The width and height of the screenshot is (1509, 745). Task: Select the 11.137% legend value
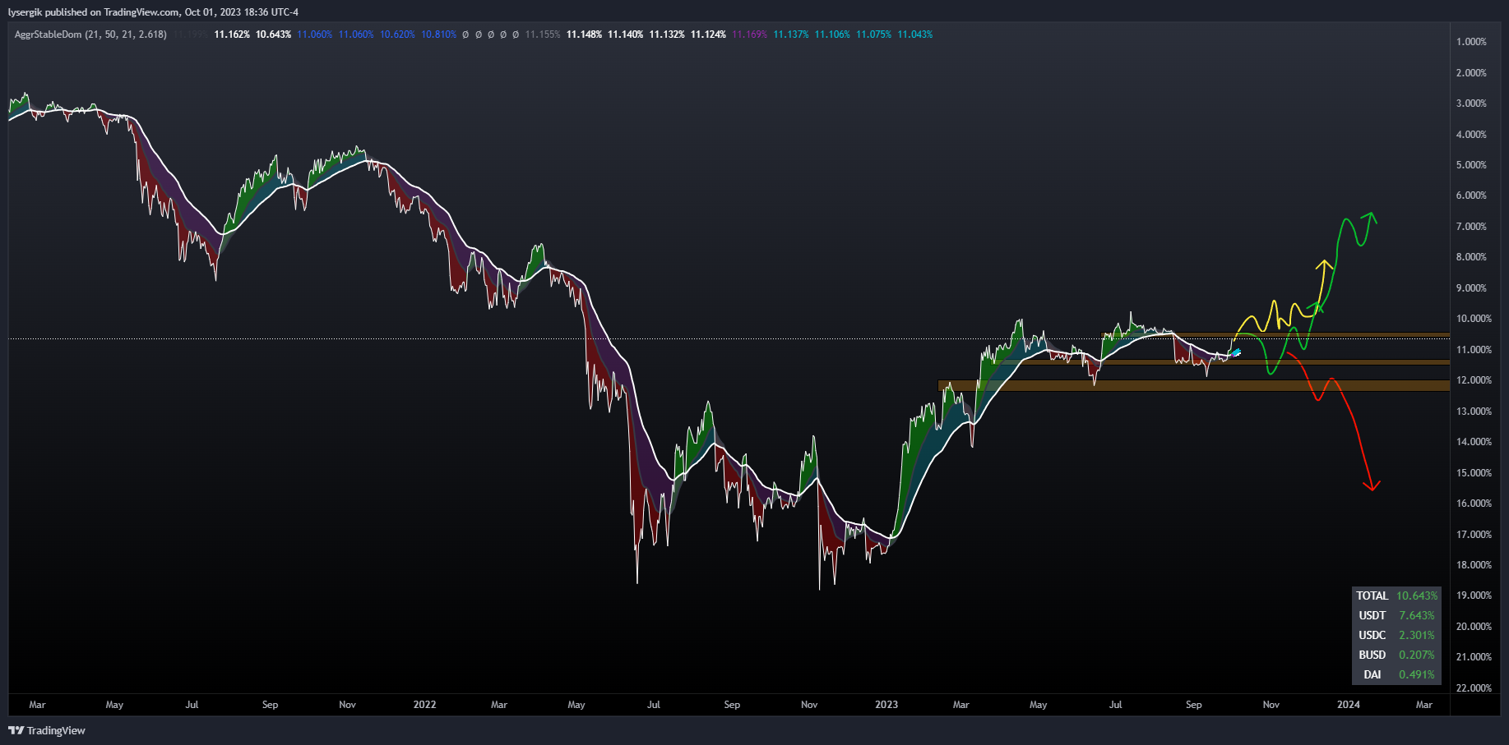coord(791,34)
